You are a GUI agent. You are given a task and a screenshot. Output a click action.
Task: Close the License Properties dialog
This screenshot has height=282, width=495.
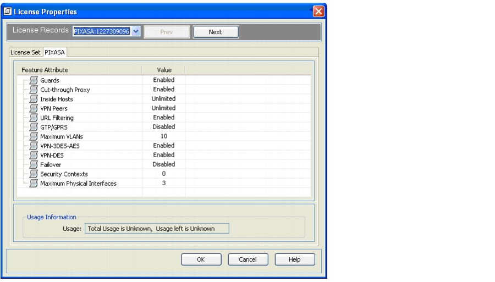tap(318, 12)
